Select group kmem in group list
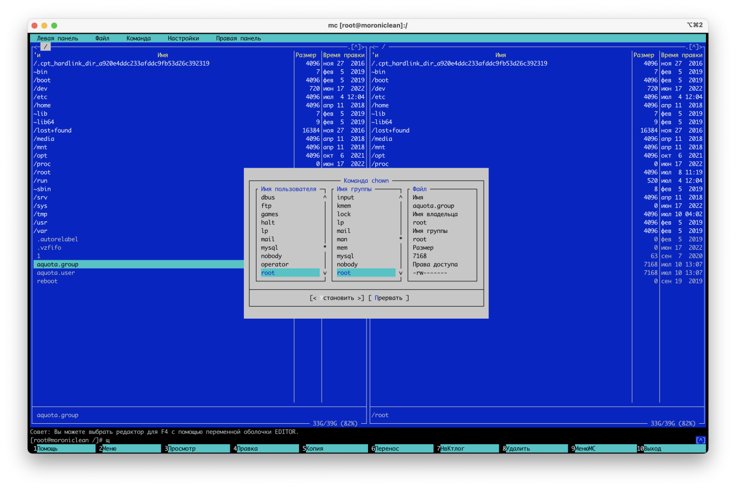Screen dimensions: 736x490 point(344,206)
